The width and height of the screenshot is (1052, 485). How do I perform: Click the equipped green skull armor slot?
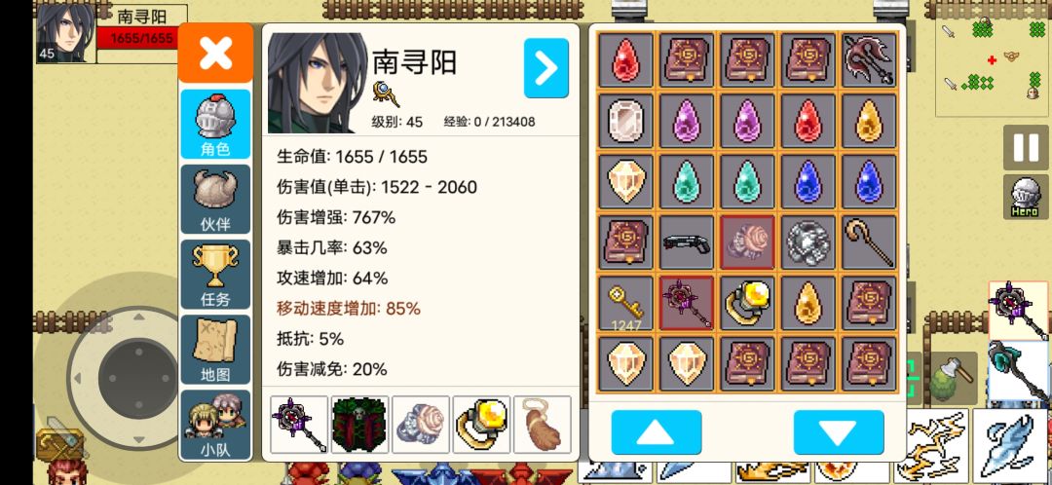[360, 425]
